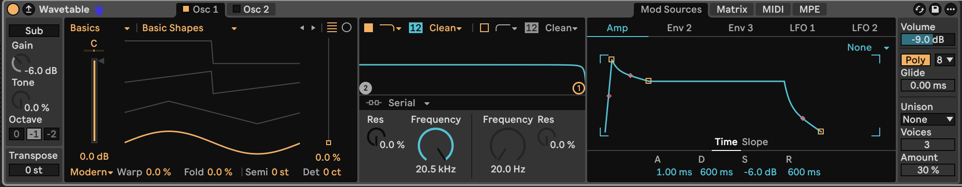This screenshot has width=962, height=187.
Task: Open filter 2 highpass type dropdown
Action: click(x=506, y=28)
